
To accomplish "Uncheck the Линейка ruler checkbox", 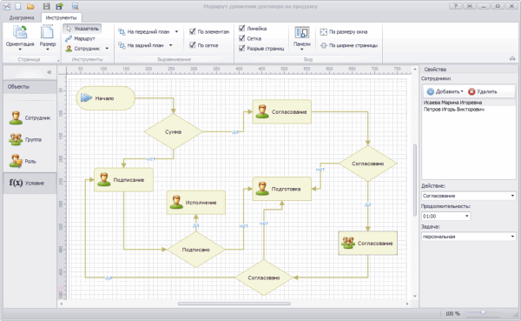I will 242,29.
